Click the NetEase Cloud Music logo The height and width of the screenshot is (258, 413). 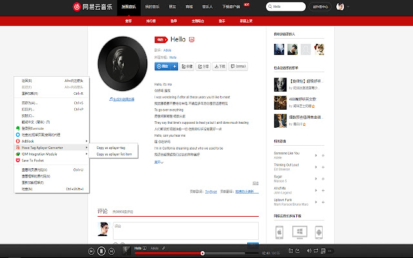92,6
